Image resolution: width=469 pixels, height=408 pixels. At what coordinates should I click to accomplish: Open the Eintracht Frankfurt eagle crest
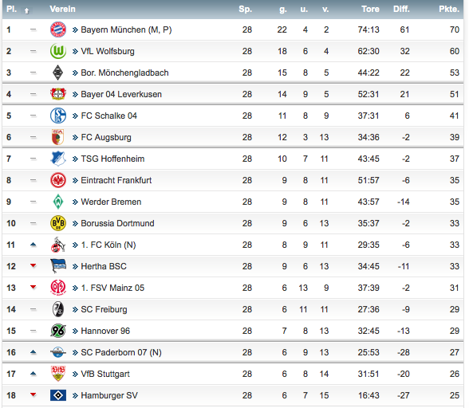(x=58, y=180)
